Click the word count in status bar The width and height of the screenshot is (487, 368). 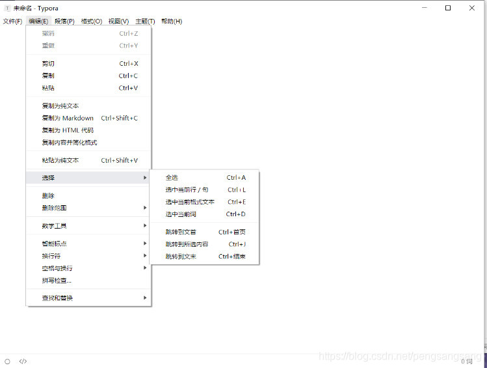pyautogui.click(x=466, y=361)
